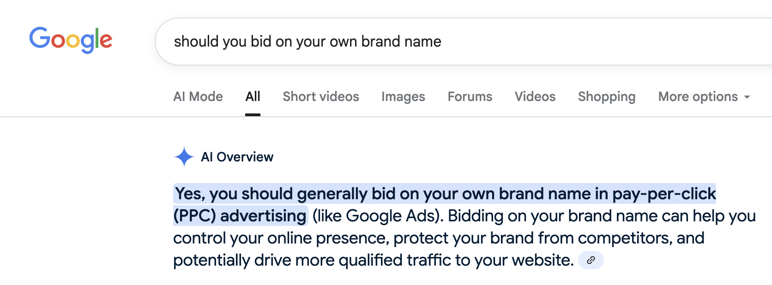Viewport: 772px width, 285px height.
Task: Open the colorful G of the Google logo
Action: coord(40,39)
